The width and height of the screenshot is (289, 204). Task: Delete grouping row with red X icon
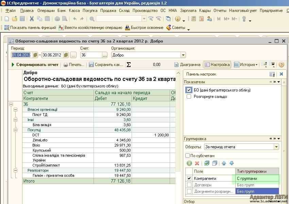coord(197,163)
